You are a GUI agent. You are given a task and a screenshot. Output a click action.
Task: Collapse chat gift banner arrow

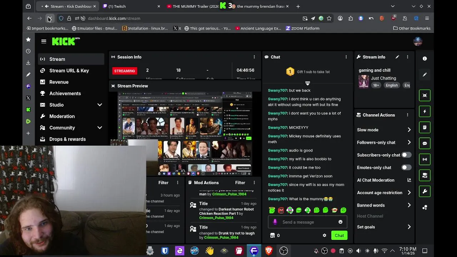pyautogui.click(x=307, y=83)
